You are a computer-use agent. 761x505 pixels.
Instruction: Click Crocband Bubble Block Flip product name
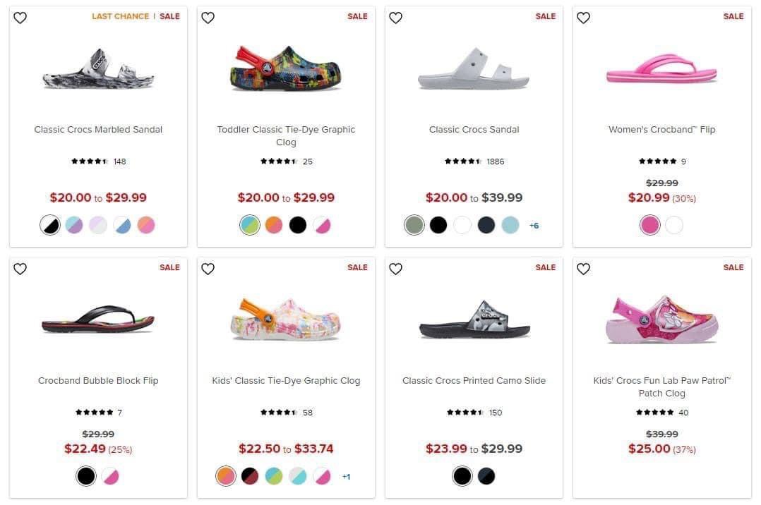98,381
